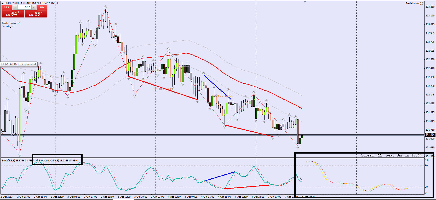Click the BUY price 131.65 display

click(36, 14)
